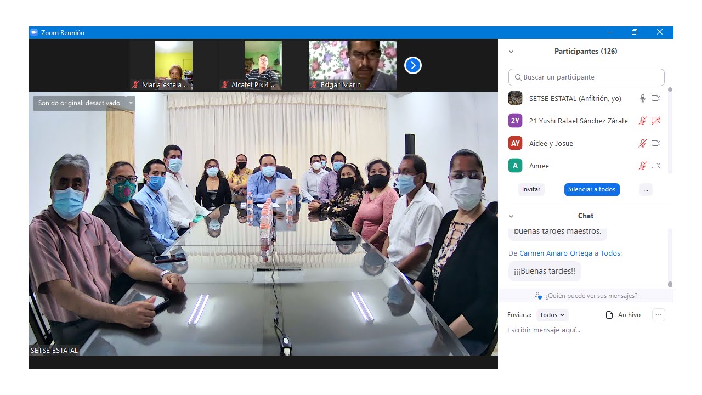Click the green A avatar
Viewport: 702px width, 395px height.
point(515,166)
